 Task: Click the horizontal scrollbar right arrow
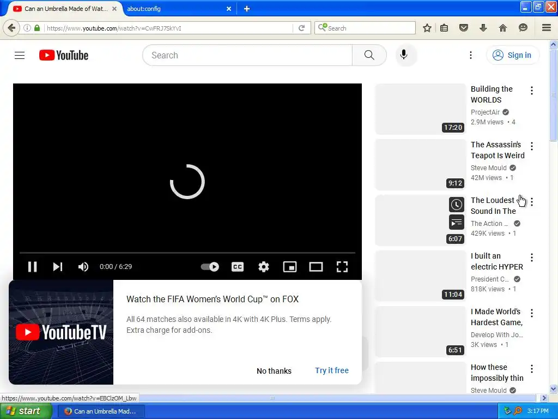pyautogui.click(x=543, y=398)
